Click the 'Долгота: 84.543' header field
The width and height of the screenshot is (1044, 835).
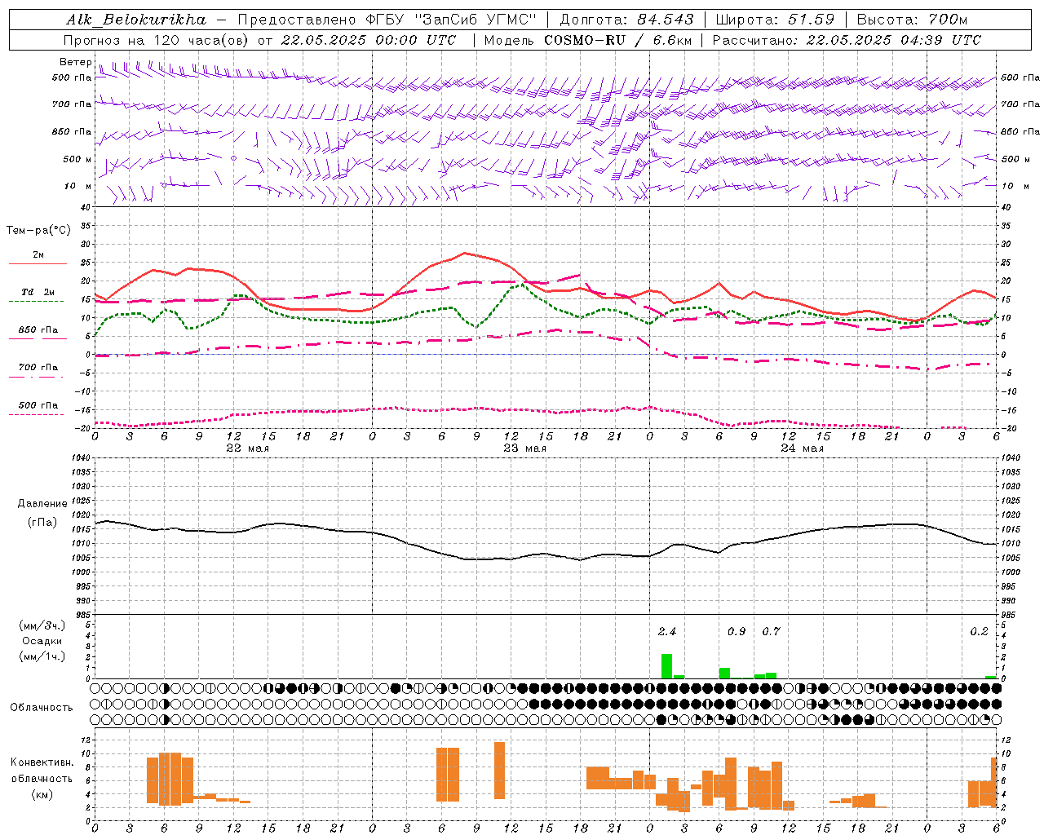coord(627,20)
